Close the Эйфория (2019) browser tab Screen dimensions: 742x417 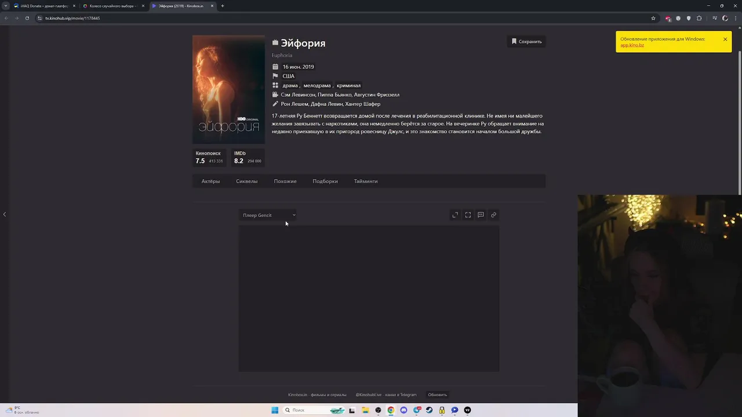pyautogui.click(x=212, y=6)
